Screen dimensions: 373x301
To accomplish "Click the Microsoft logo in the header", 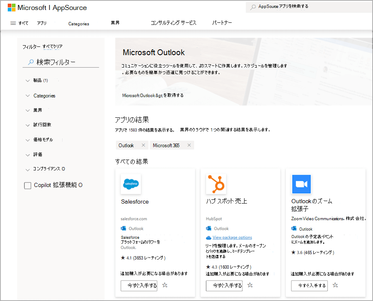I will pyautogui.click(x=12, y=7).
